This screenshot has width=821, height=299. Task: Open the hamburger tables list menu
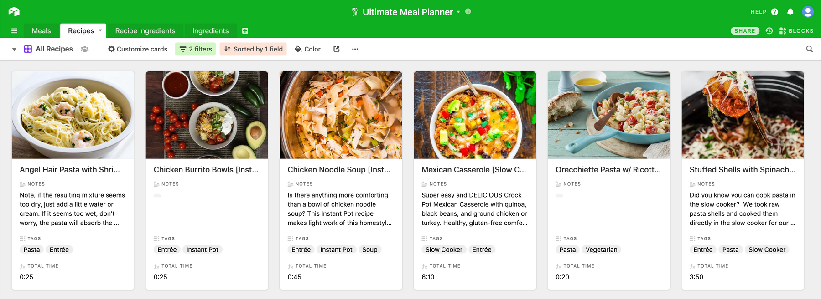point(14,31)
